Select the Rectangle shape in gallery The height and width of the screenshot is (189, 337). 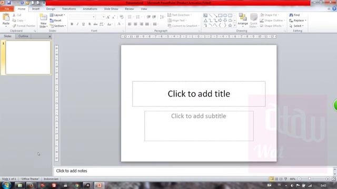coord(220,15)
